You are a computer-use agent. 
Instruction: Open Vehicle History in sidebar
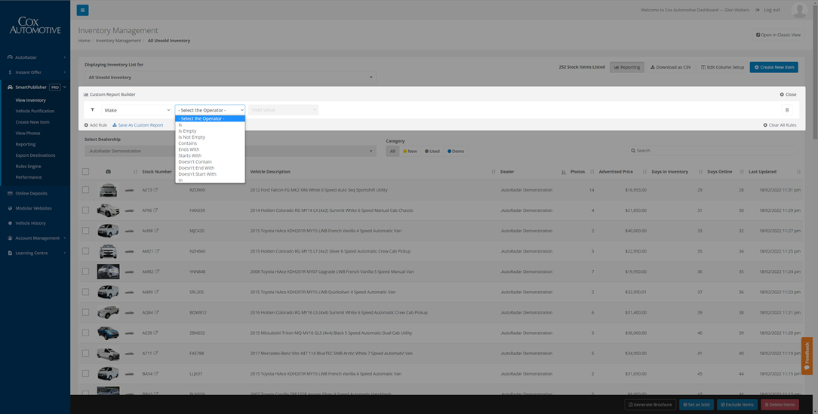(x=35, y=222)
